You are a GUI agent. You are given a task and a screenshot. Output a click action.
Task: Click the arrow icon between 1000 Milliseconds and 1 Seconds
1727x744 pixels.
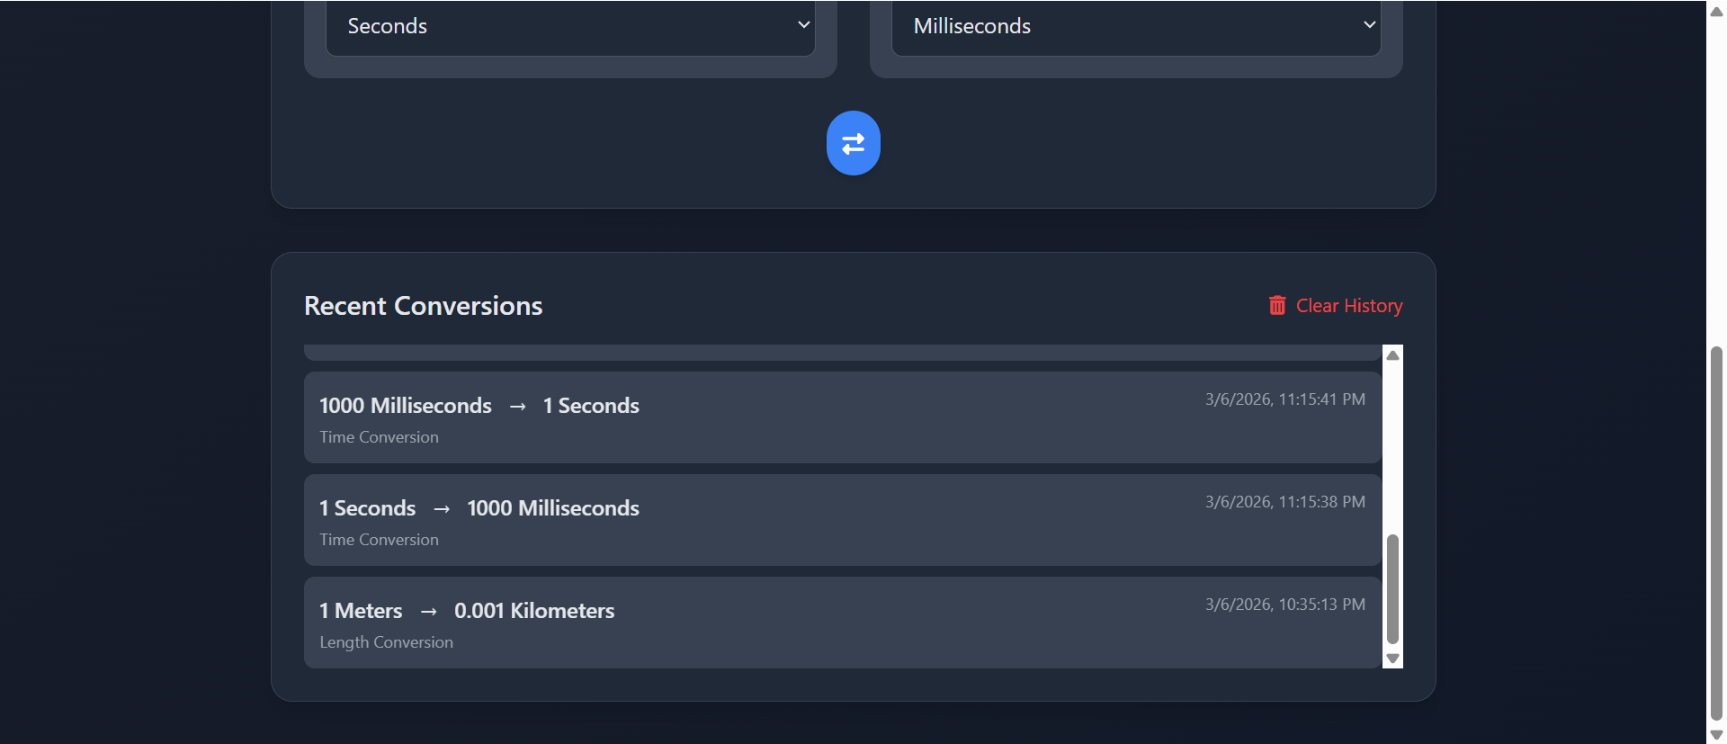517,407
